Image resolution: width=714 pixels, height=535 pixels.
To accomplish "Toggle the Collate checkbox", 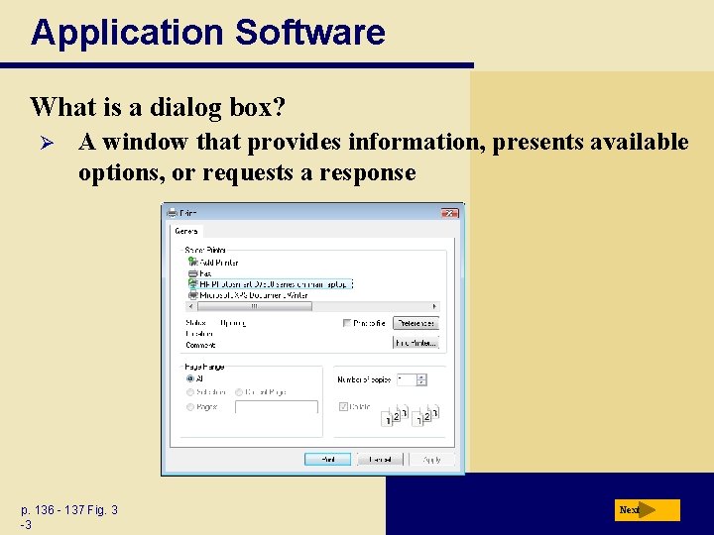I will click(343, 407).
